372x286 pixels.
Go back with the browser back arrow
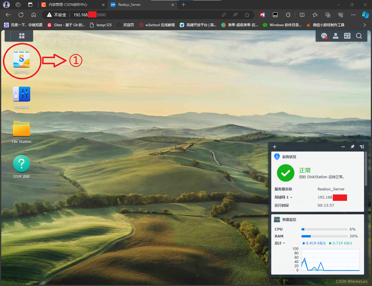[8, 15]
